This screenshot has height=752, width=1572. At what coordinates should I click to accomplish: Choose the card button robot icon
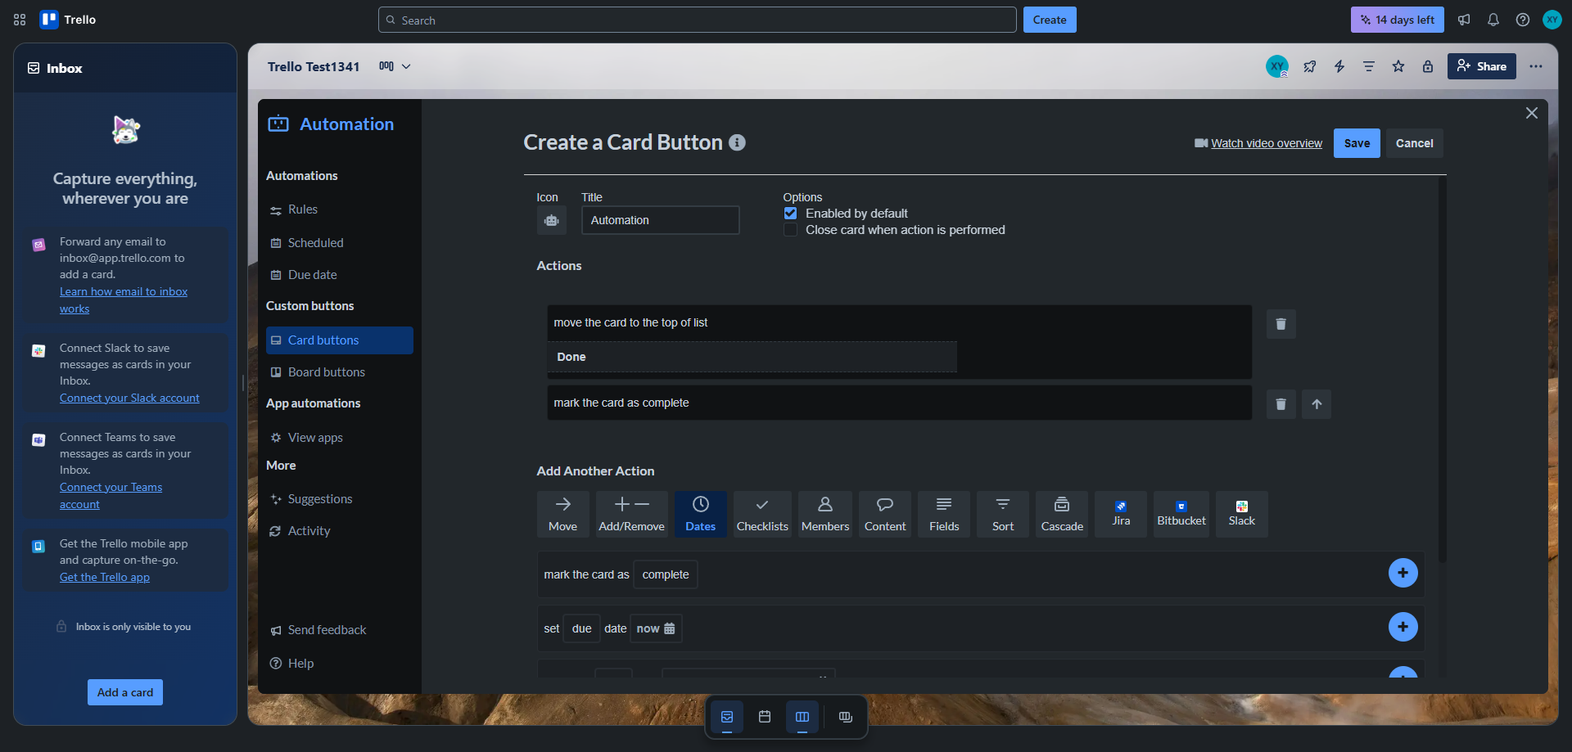[x=552, y=220]
